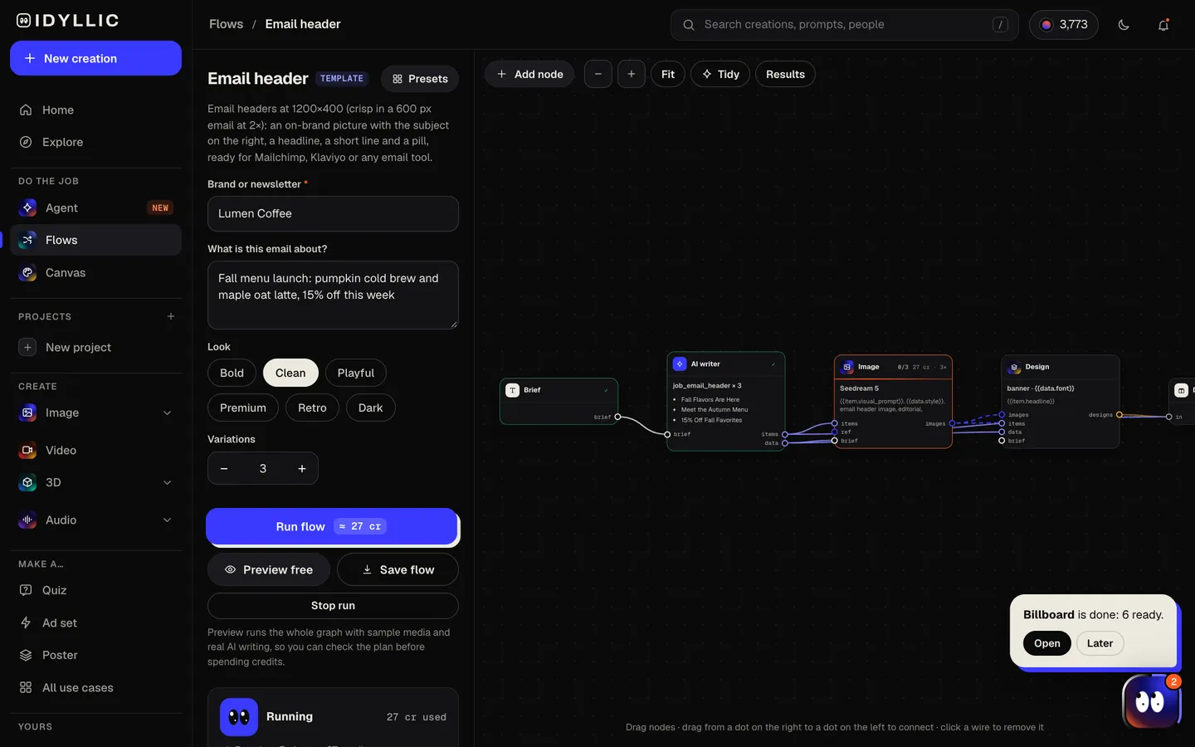The width and height of the screenshot is (1195, 747).
Task: Open Flows in sidebar
Action: tap(95, 240)
